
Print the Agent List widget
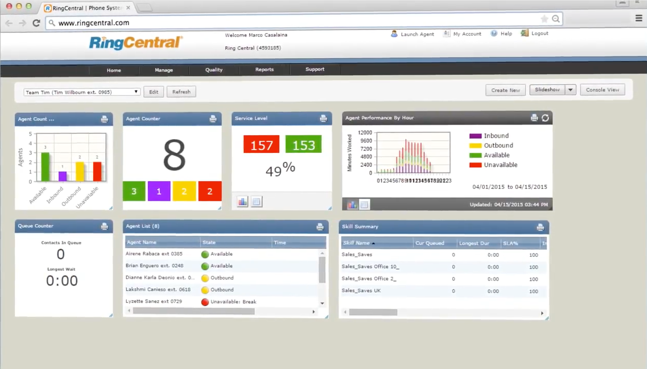320,226
